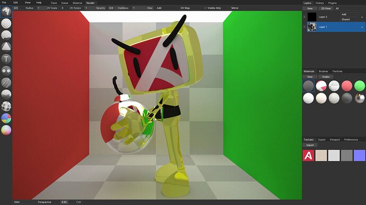Select the Clone tool with two dots
The image size is (366, 205).
click(x=6, y=70)
